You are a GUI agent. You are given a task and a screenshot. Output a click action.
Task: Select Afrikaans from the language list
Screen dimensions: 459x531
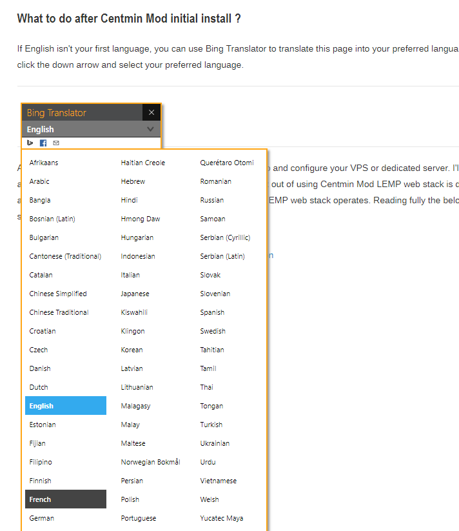point(44,163)
